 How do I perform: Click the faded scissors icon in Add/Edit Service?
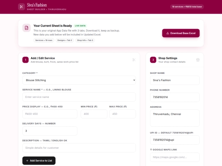click(x=134, y=60)
